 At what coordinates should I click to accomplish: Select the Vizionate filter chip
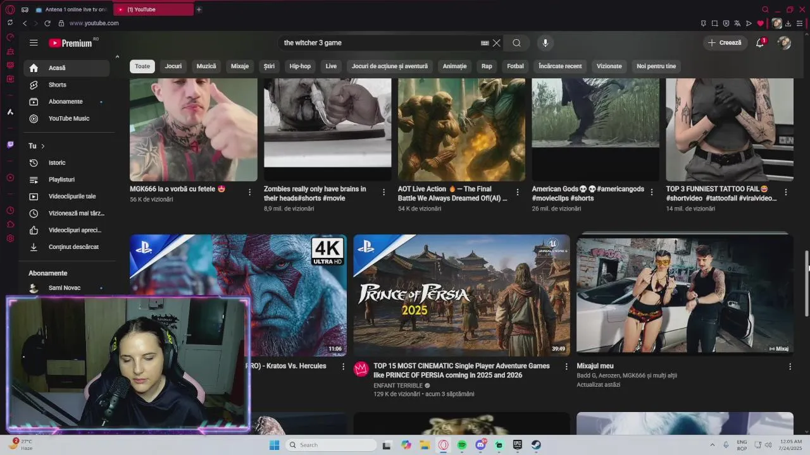609,66
